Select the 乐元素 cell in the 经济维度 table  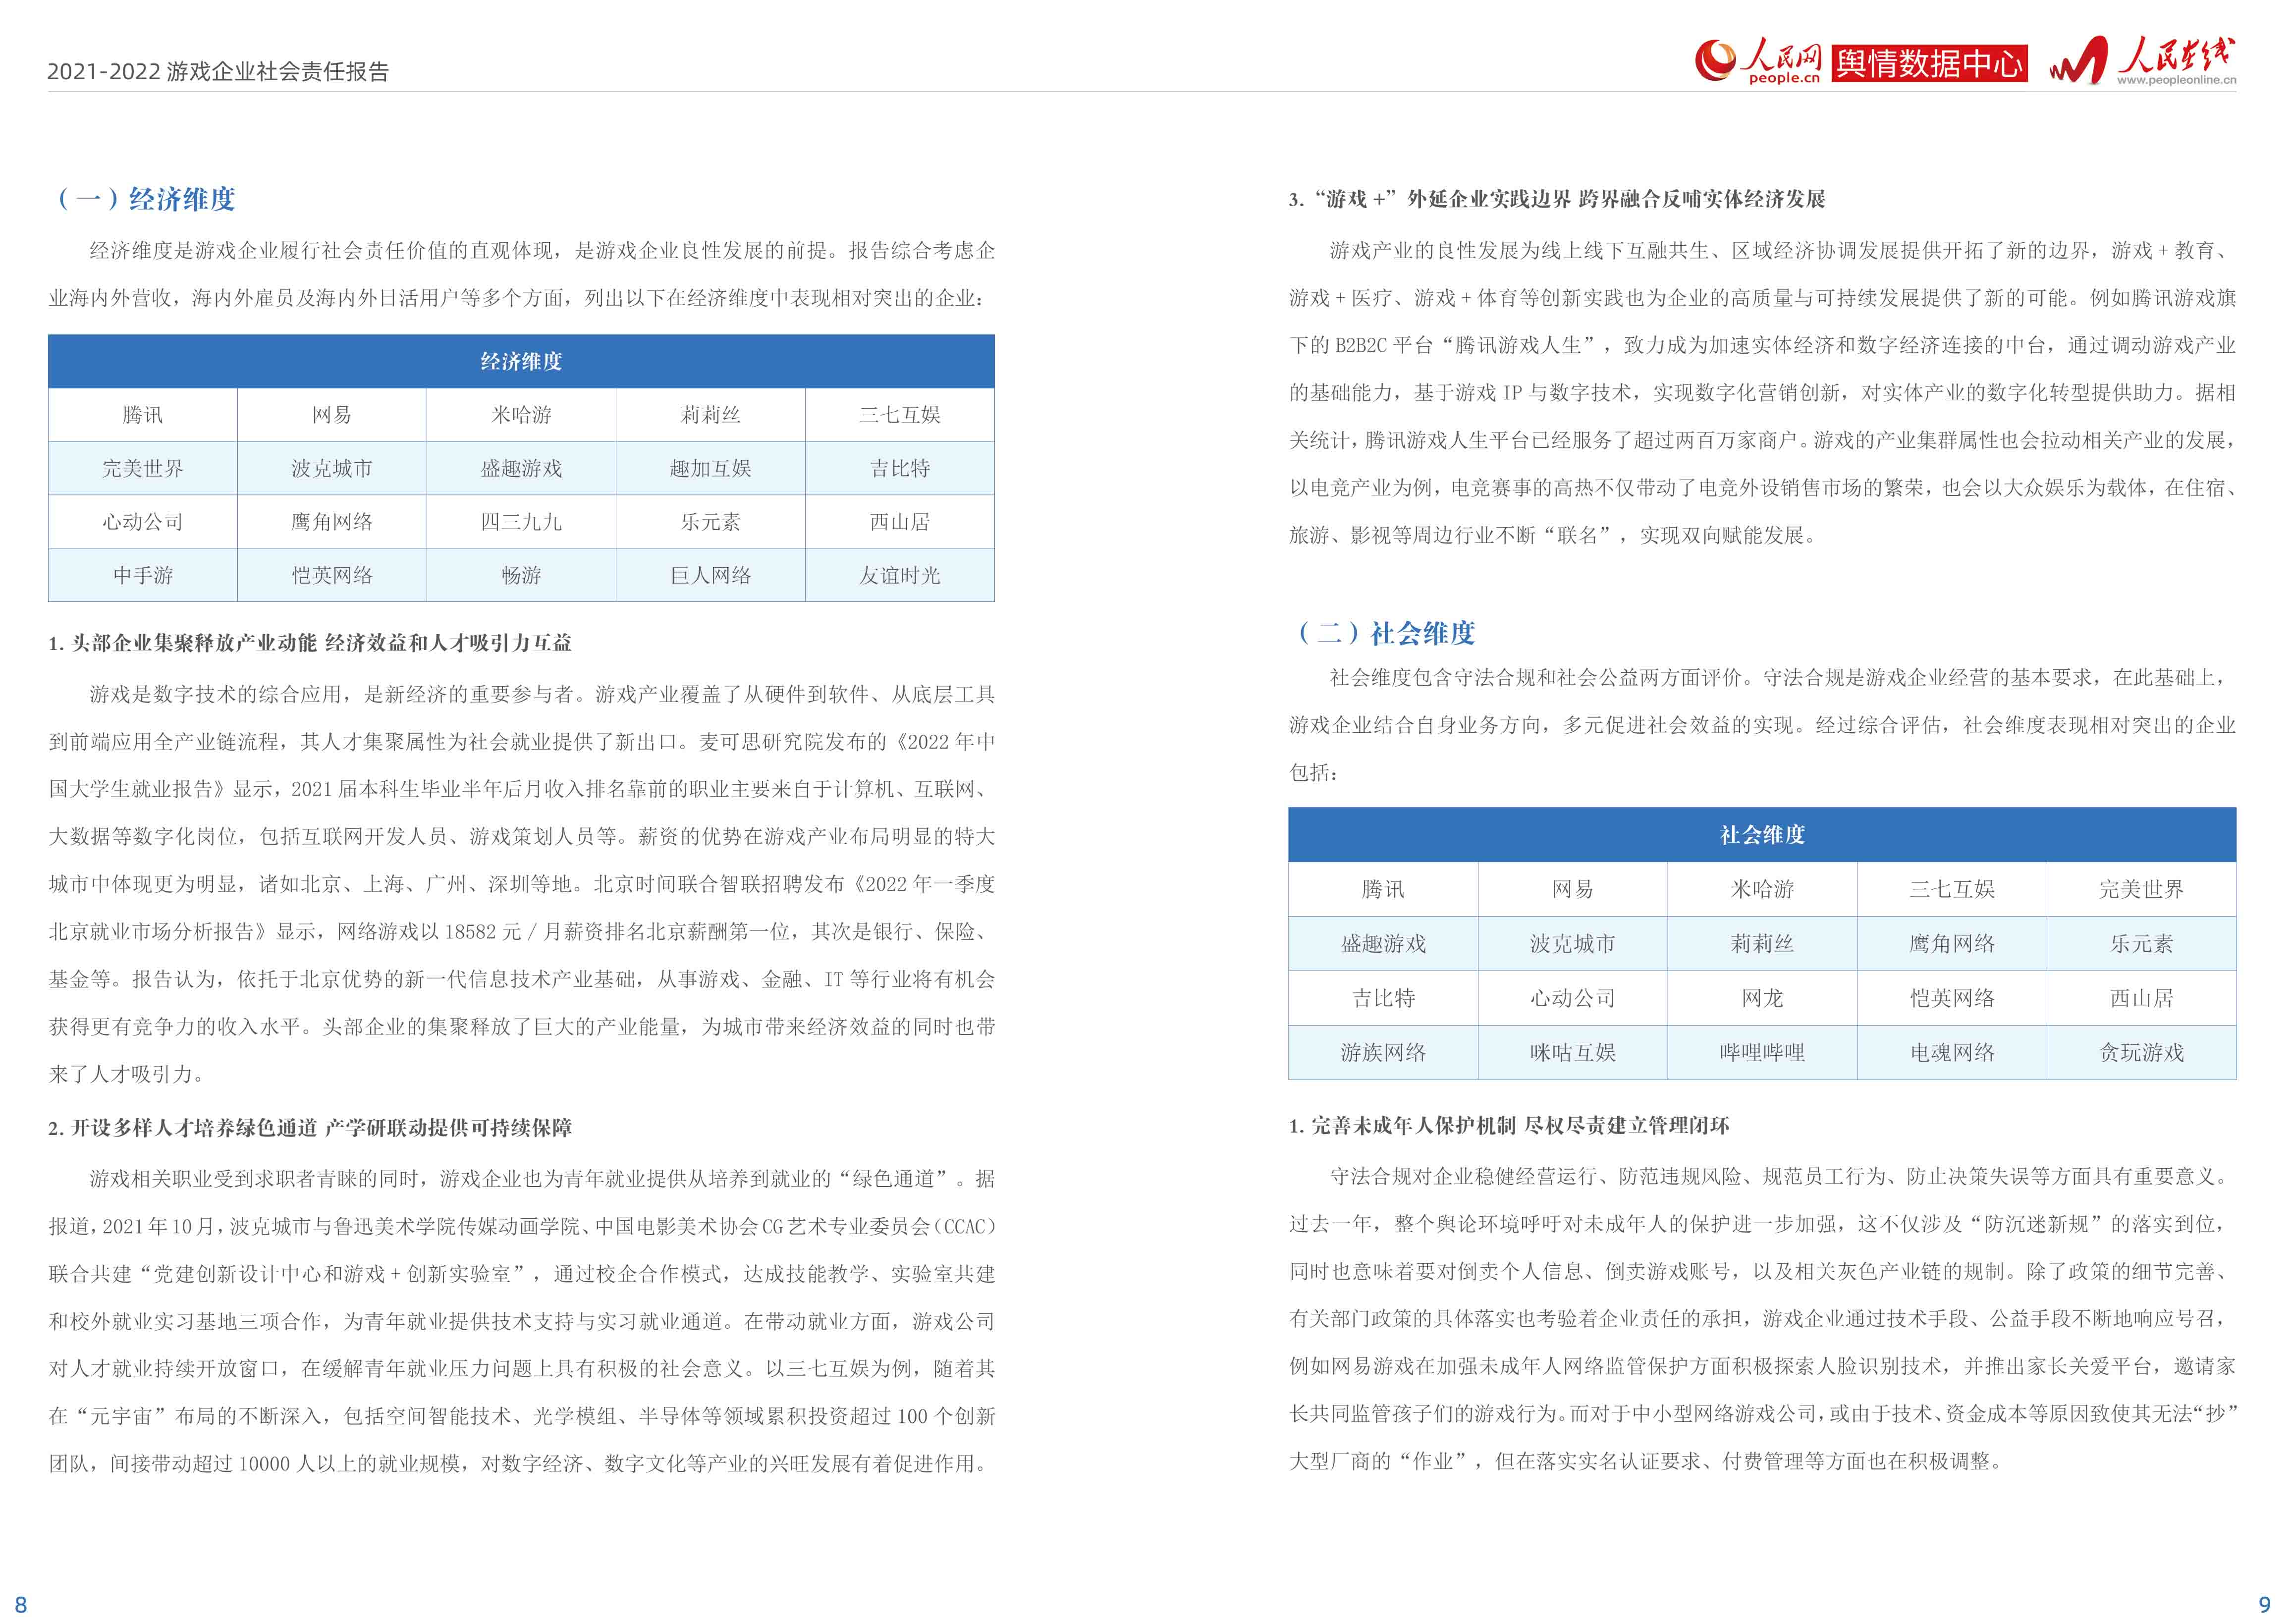pos(711,522)
